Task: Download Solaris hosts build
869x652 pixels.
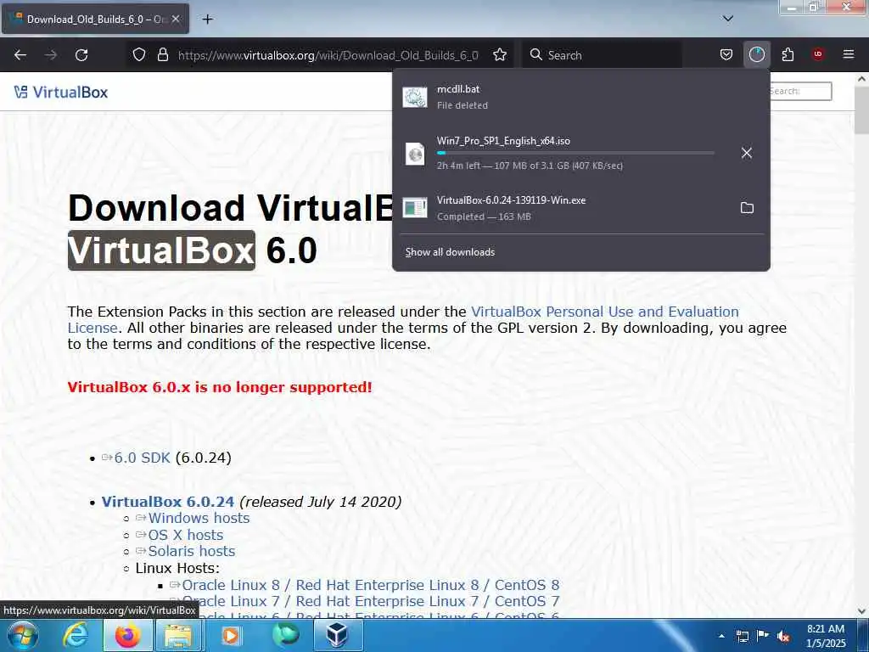Action: click(191, 551)
